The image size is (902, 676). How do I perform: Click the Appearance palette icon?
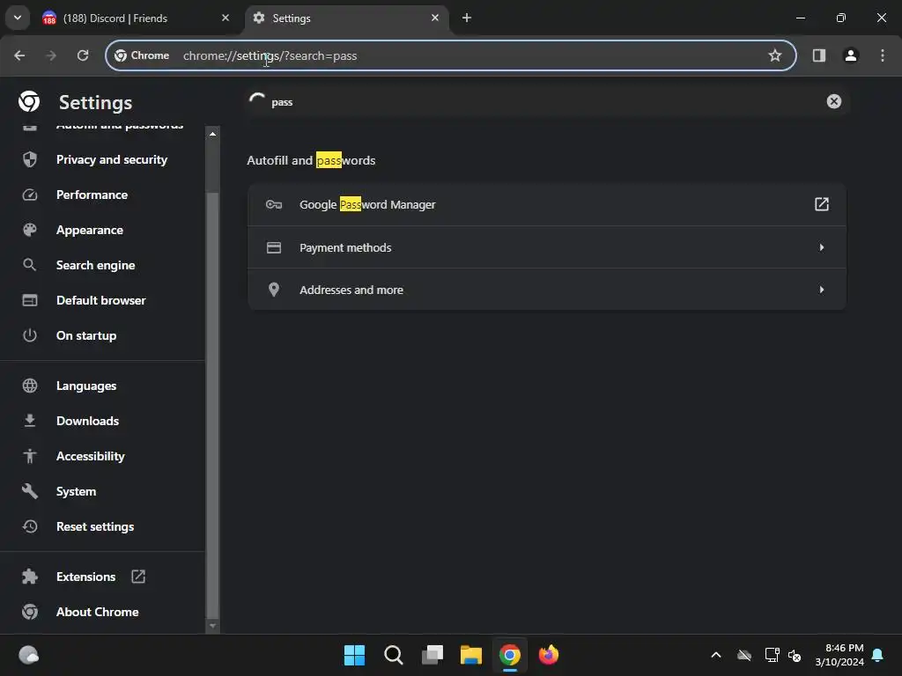(x=30, y=230)
